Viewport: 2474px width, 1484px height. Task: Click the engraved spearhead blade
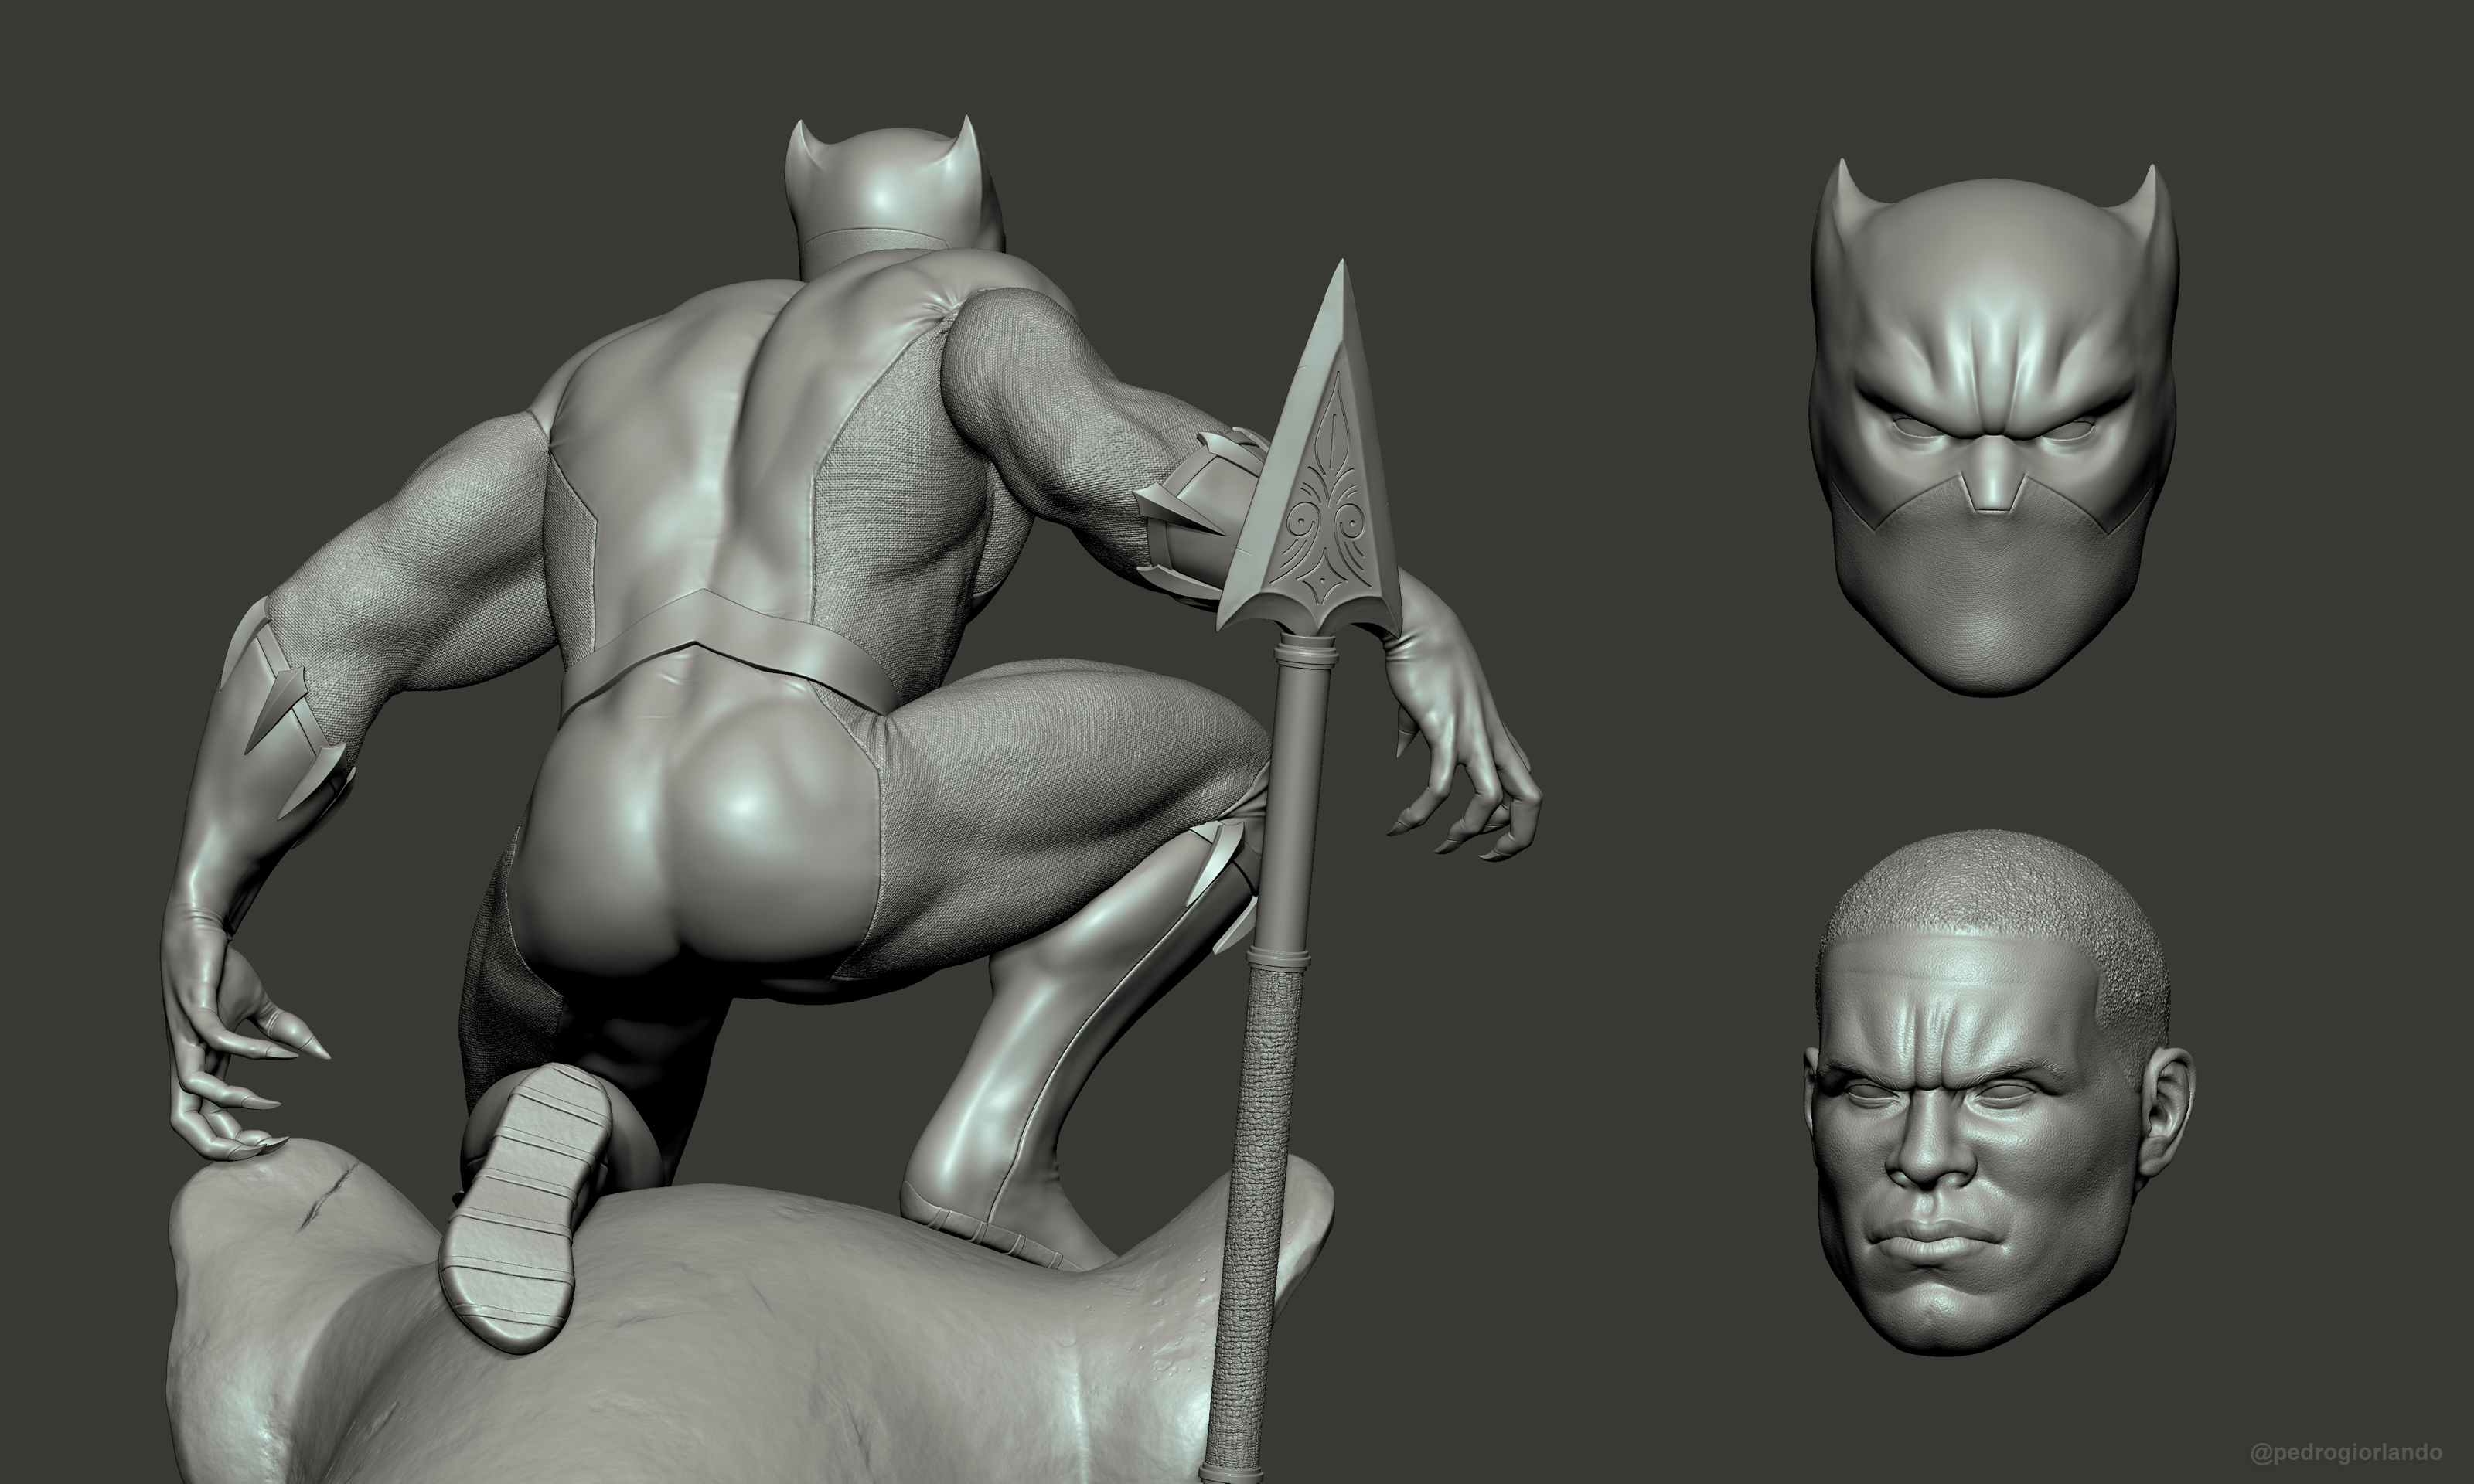coord(1325,500)
